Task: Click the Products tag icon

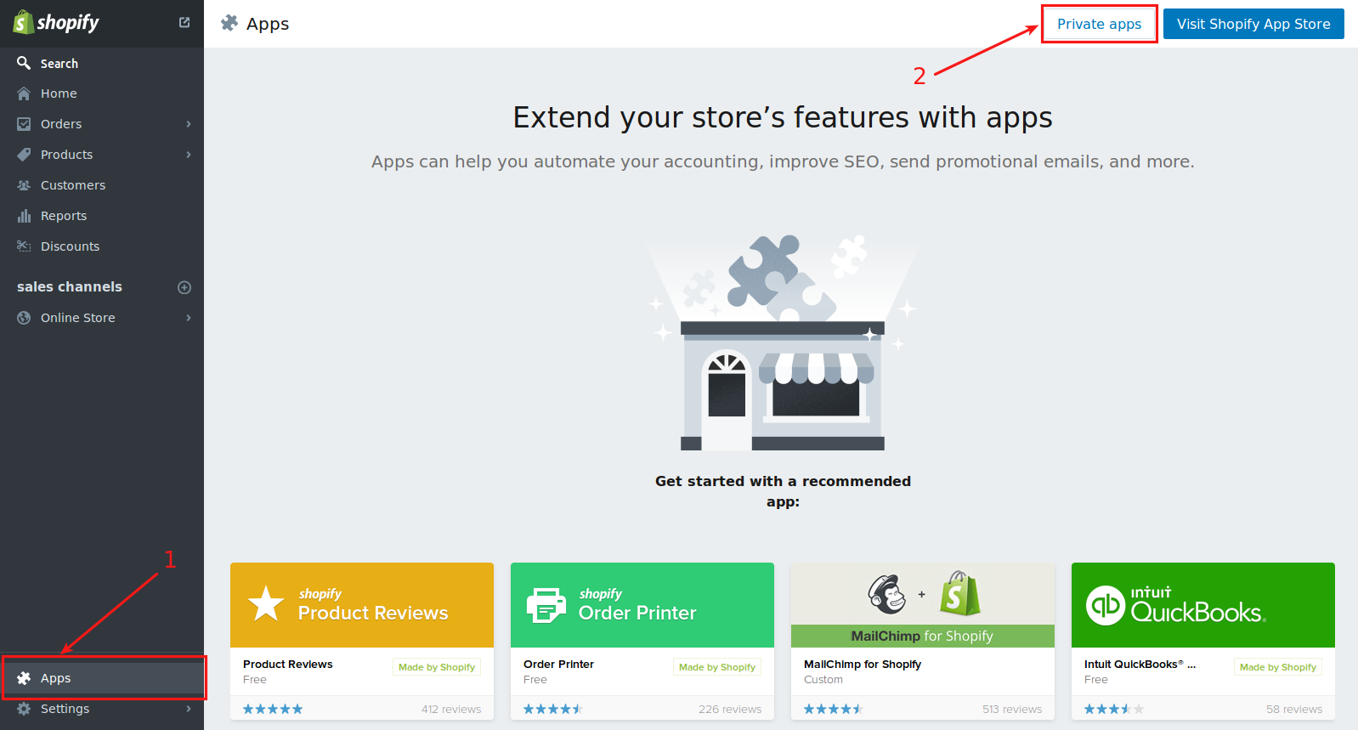Action: point(24,155)
